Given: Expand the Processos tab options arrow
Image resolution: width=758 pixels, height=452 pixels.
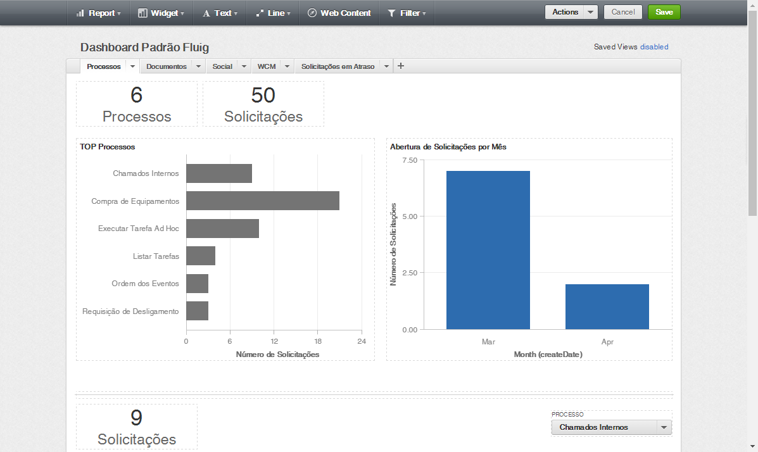Looking at the screenshot, I should (x=133, y=66).
